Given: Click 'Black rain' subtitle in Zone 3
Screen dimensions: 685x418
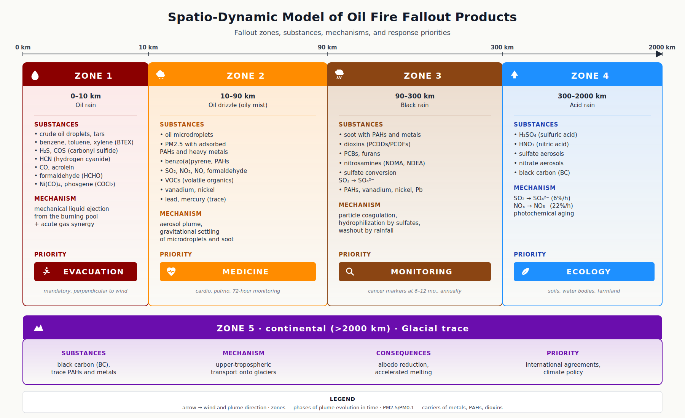Looking at the screenshot, I should click(x=415, y=105).
